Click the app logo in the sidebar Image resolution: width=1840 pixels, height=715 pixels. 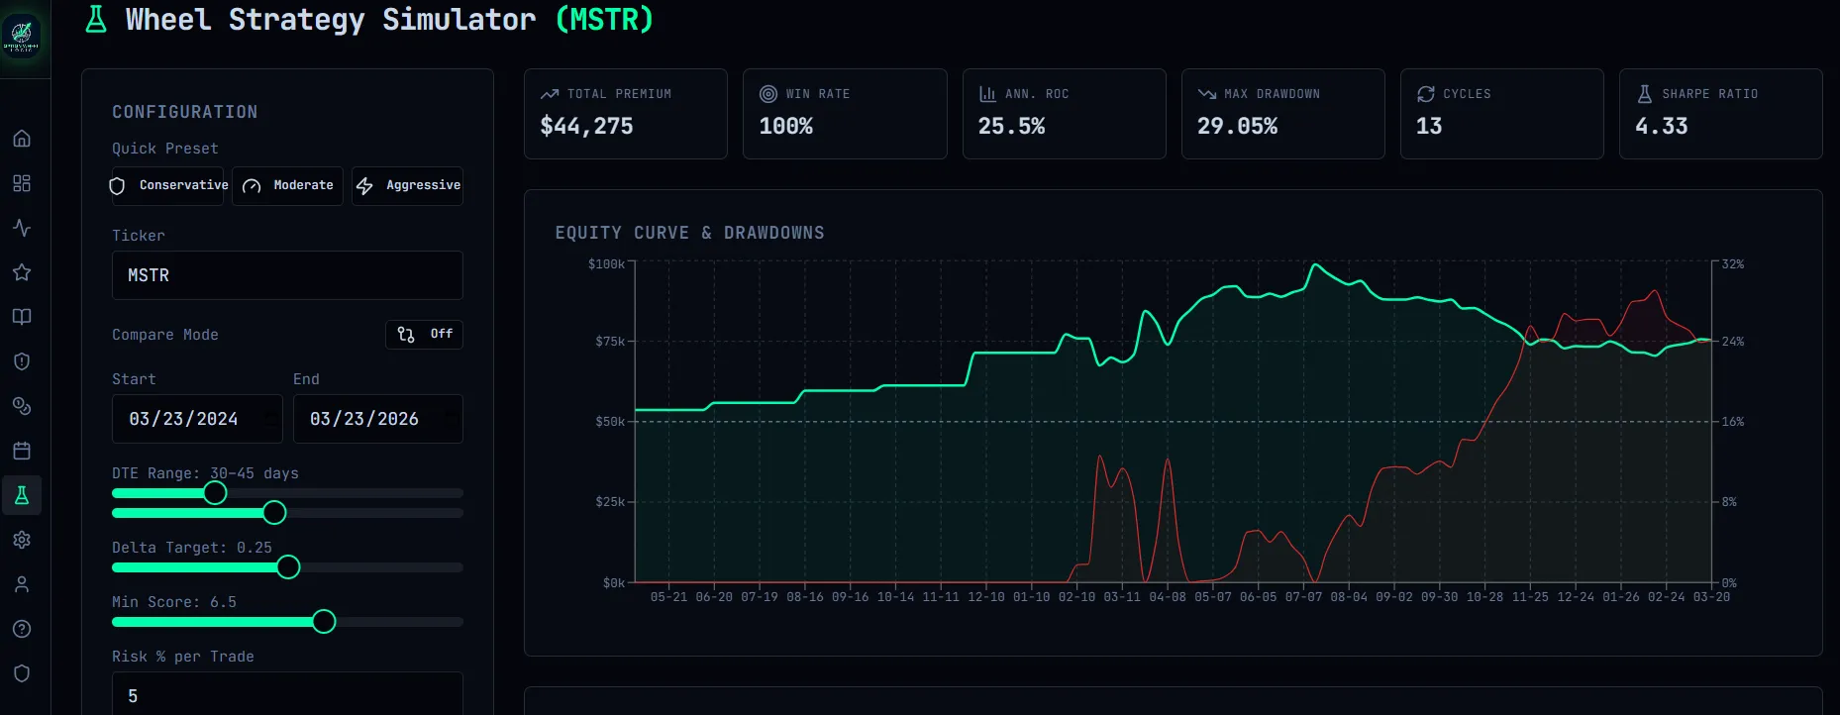click(x=21, y=37)
